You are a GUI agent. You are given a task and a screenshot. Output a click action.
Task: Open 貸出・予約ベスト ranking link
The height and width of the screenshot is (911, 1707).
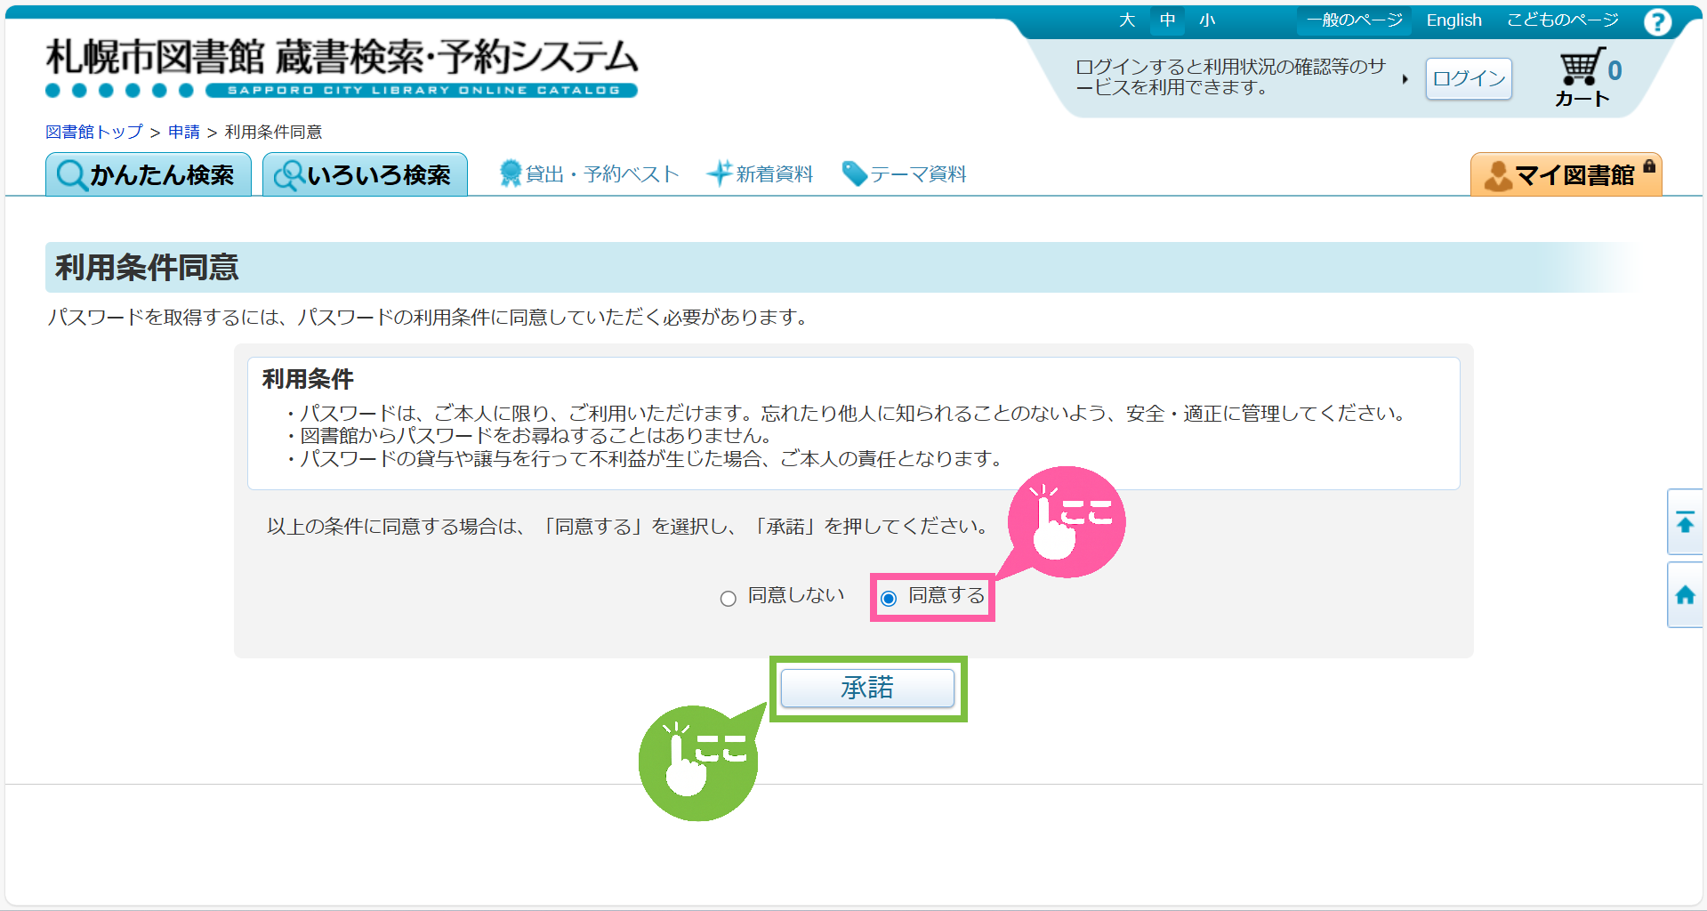point(590,174)
